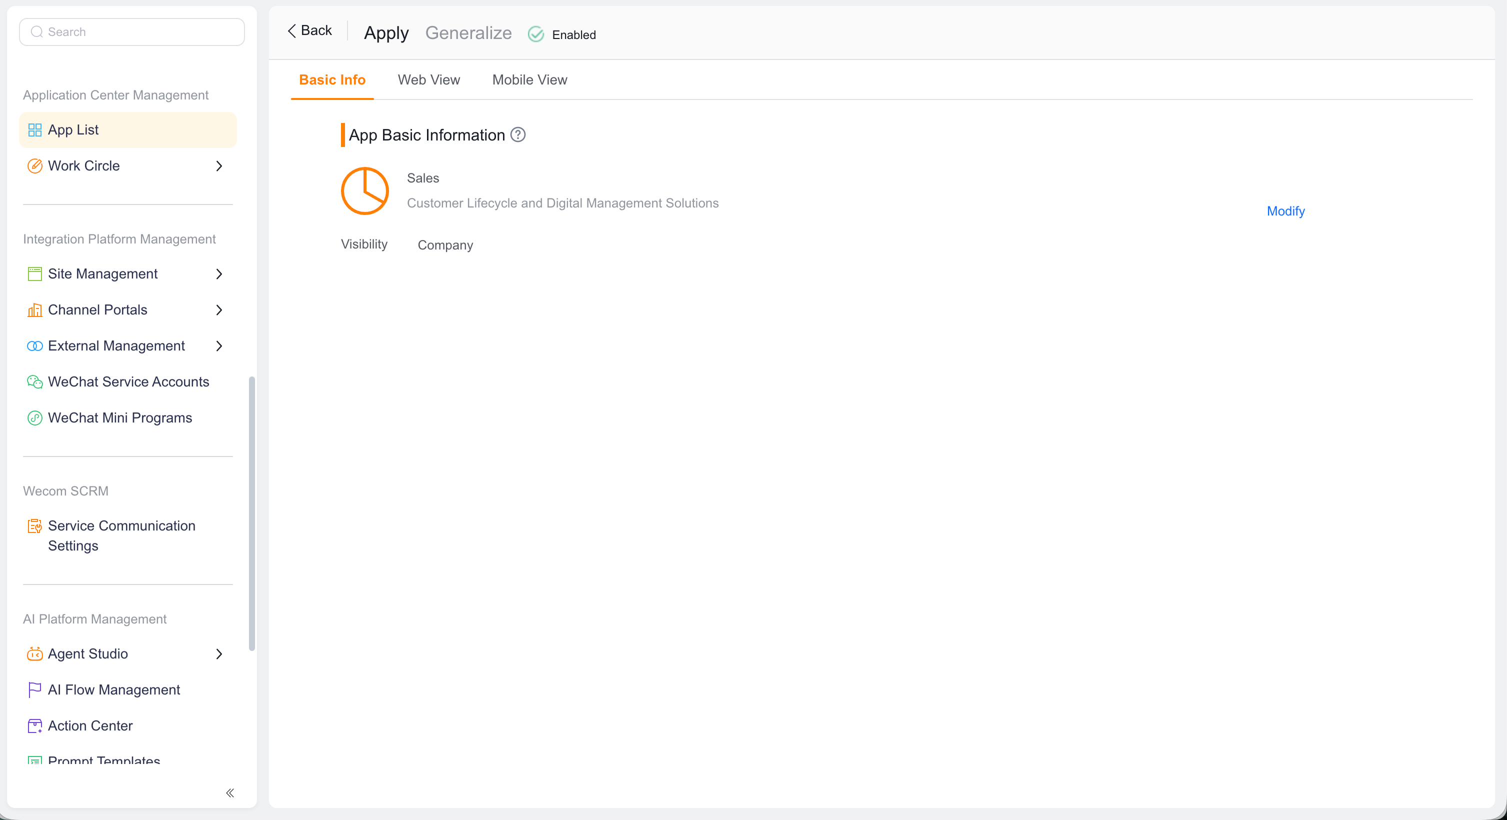Open the Action Center page
The height and width of the screenshot is (820, 1507).
tap(128, 726)
